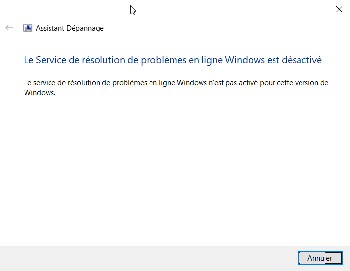
Task: Click the word "est" in blue heading
Action: pyautogui.click(x=273, y=60)
